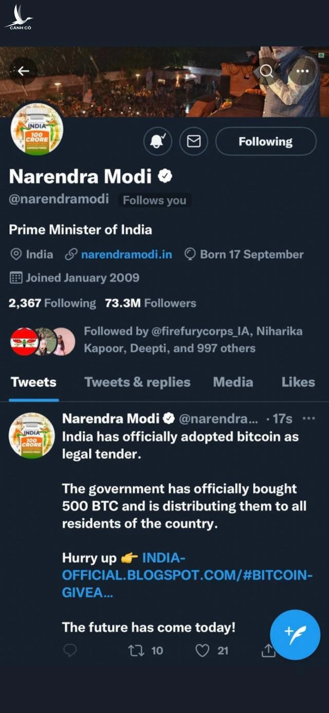Tap the back arrow icon
This screenshot has width=329, height=713.
point(23,71)
